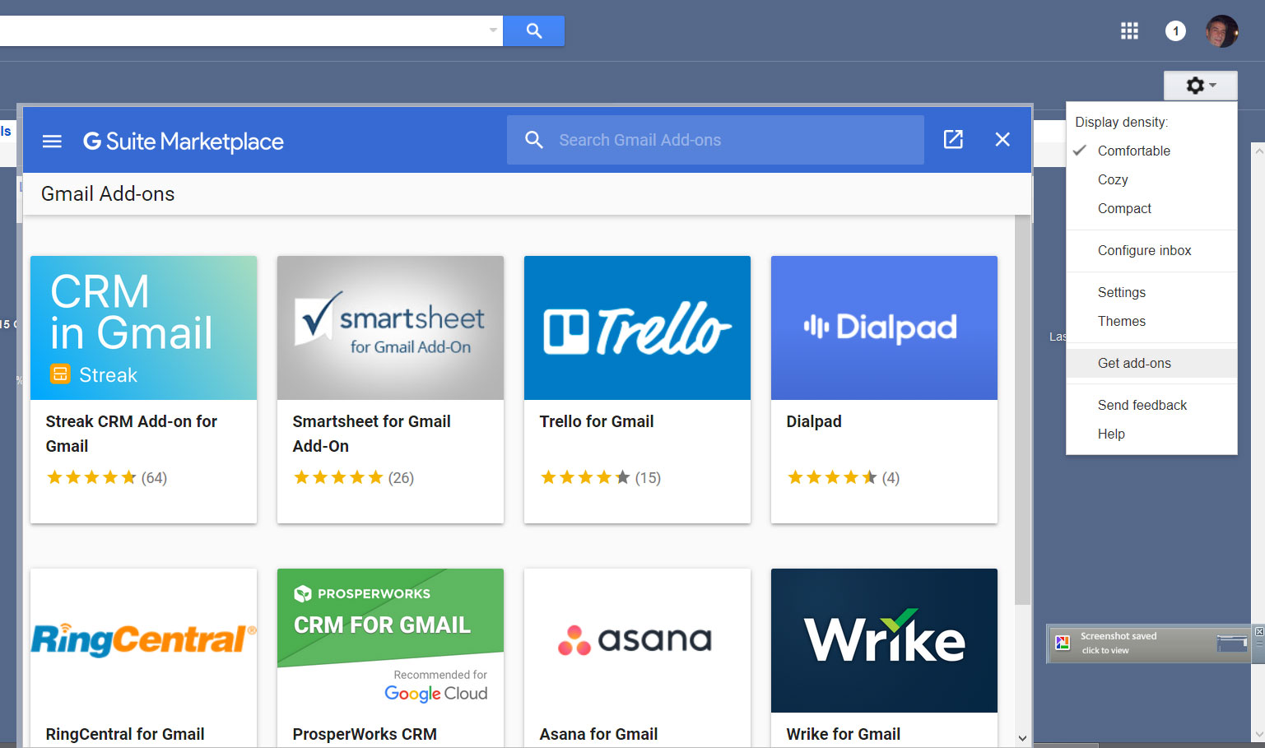Screen dimensions: 1265x748
Task: Open the Dialpad logo thumbnail
Action: (x=884, y=328)
